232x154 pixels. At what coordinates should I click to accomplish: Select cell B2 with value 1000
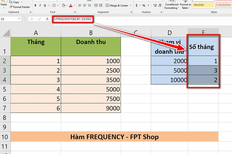point(91,61)
